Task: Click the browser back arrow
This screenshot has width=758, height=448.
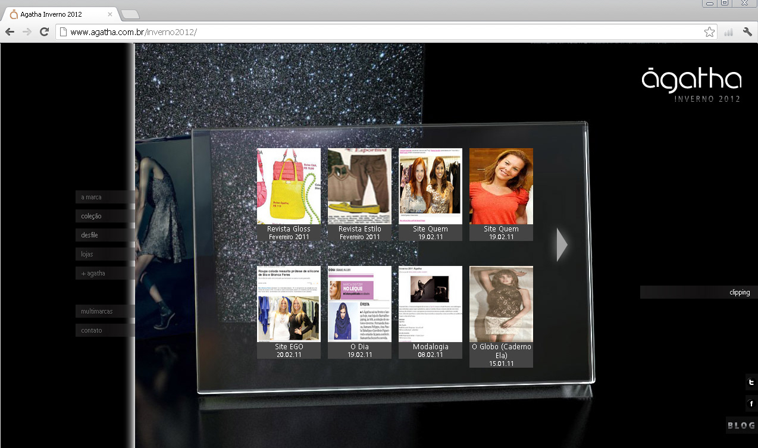Action: [10, 32]
